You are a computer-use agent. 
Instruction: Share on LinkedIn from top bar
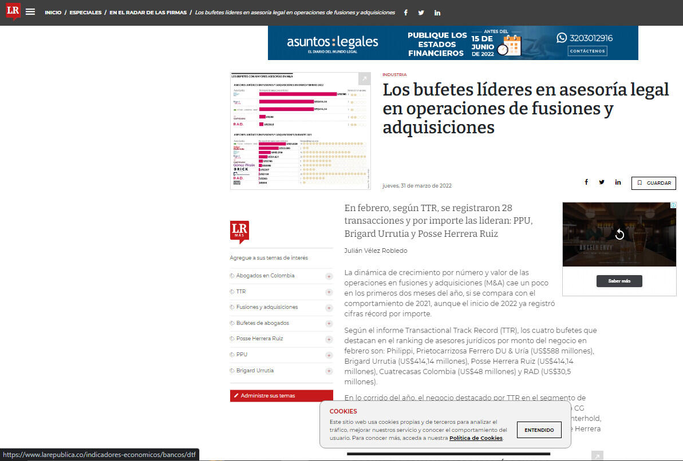click(x=437, y=13)
